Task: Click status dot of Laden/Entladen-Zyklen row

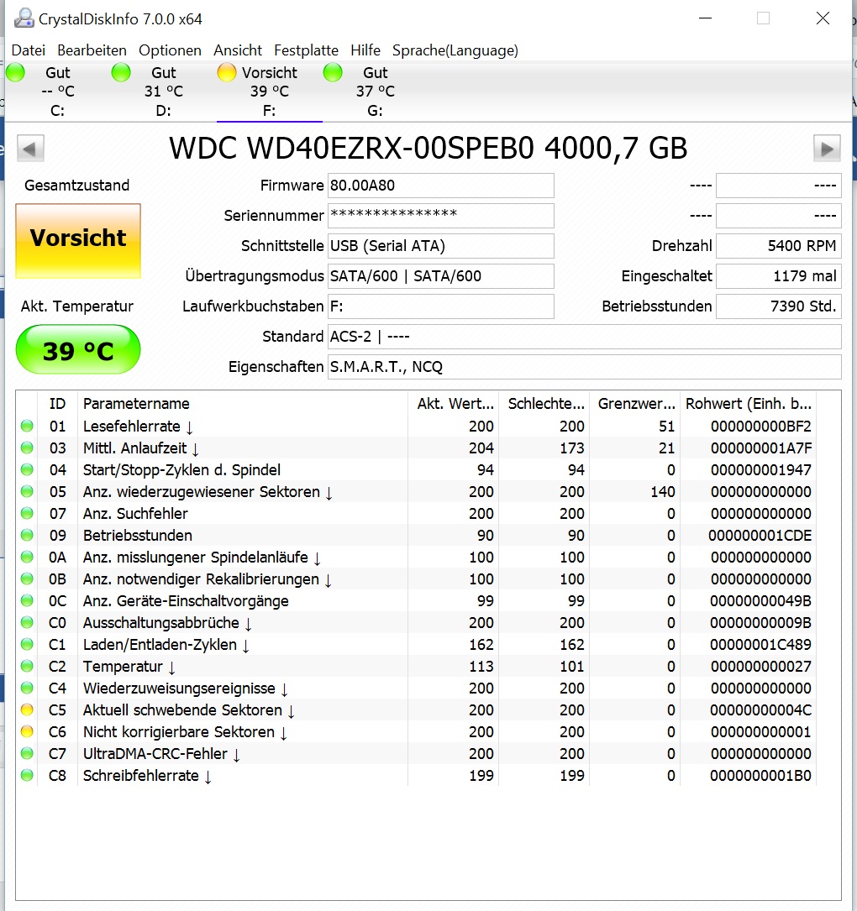Action: tap(27, 644)
